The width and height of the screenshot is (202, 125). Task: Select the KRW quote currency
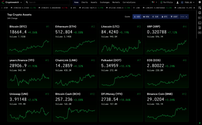coord(146,17)
